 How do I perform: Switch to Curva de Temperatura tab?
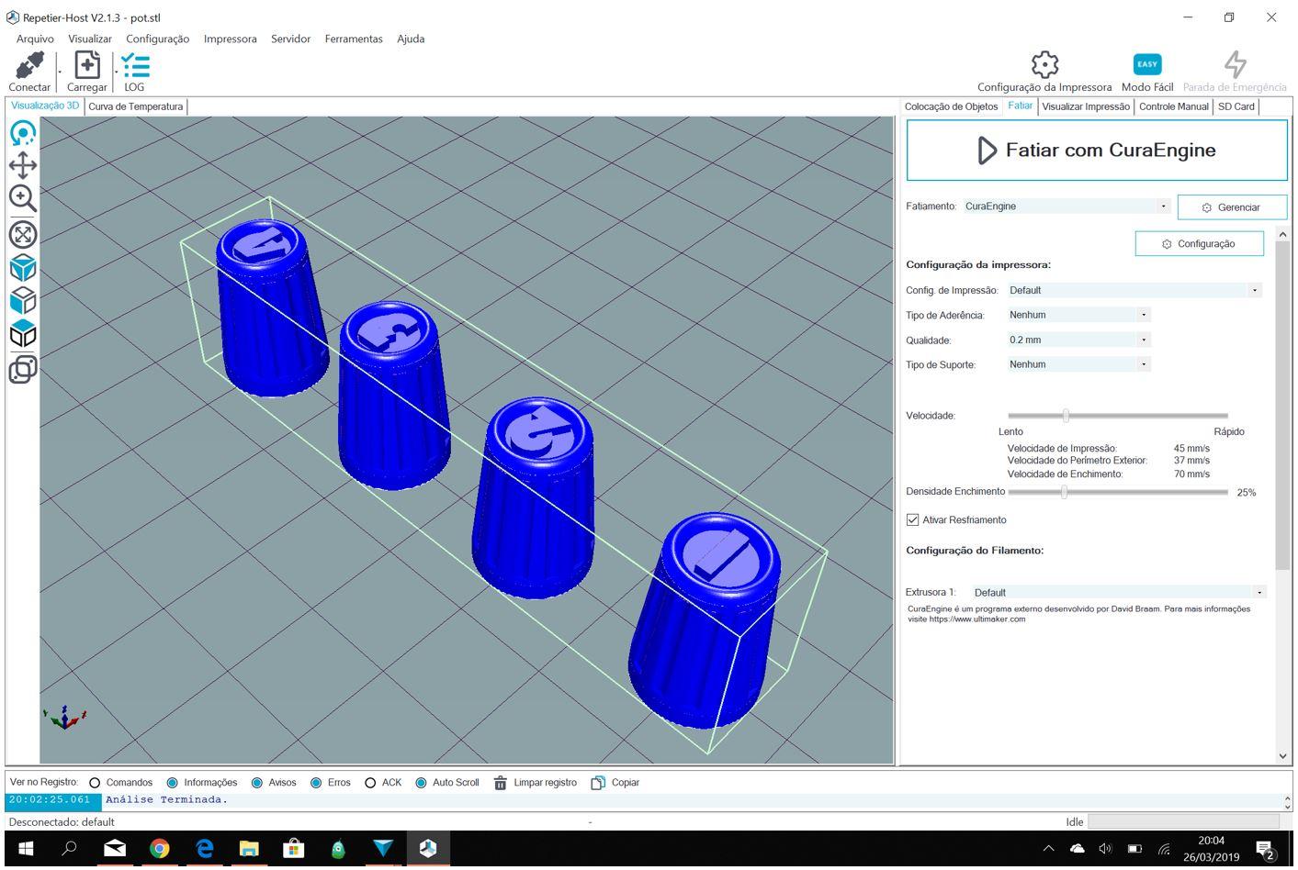pyautogui.click(x=136, y=106)
